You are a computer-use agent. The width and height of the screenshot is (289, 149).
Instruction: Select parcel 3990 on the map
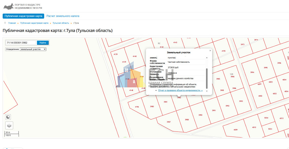pos(200,115)
